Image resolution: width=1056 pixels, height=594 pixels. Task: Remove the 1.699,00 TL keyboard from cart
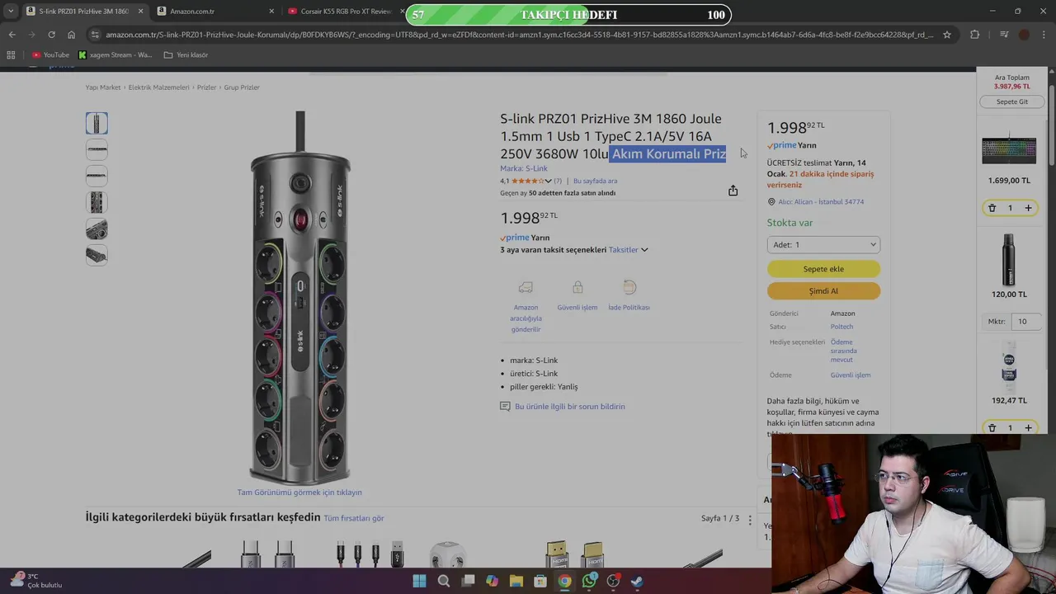(x=992, y=208)
